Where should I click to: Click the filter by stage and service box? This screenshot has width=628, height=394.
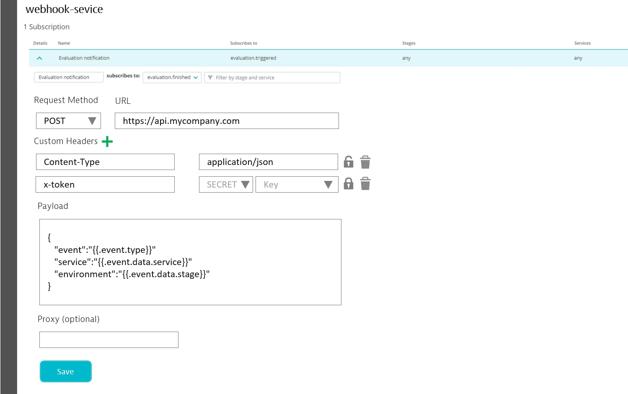click(272, 77)
